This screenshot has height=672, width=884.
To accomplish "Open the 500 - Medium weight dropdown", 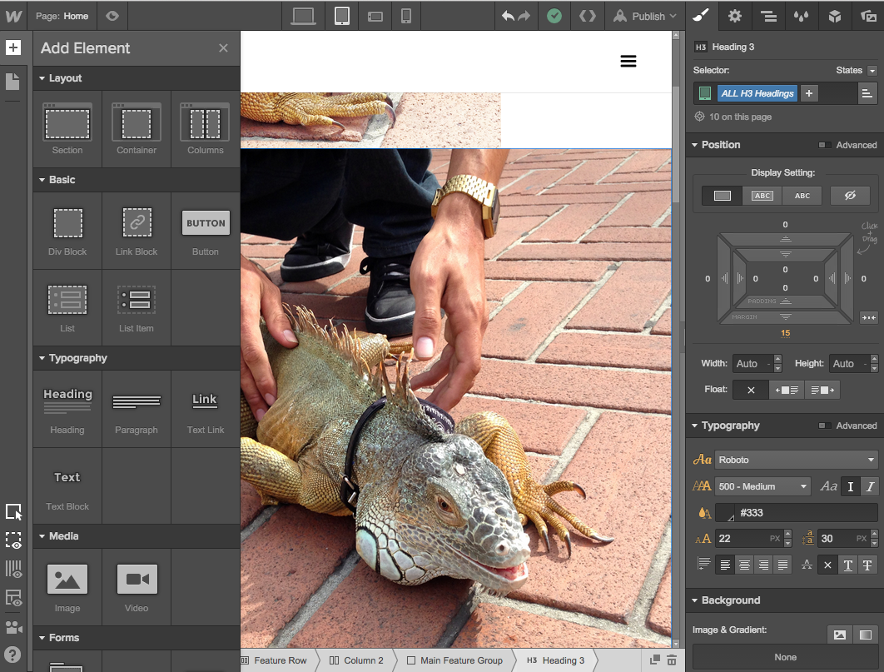I will coord(762,486).
